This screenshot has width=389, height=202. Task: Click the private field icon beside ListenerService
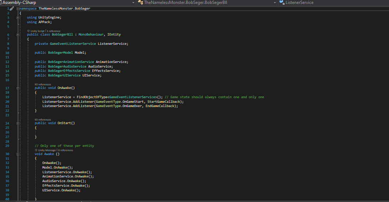point(282,2)
